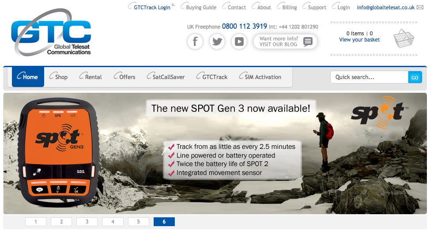Image resolution: width=430 pixels, height=231 pixels.
Task: Click View your basket link
Action: click(359, 40)
